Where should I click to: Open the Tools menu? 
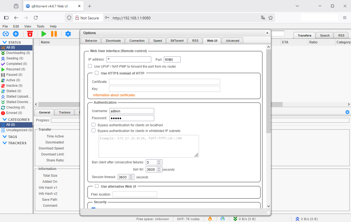pos(40,26)
